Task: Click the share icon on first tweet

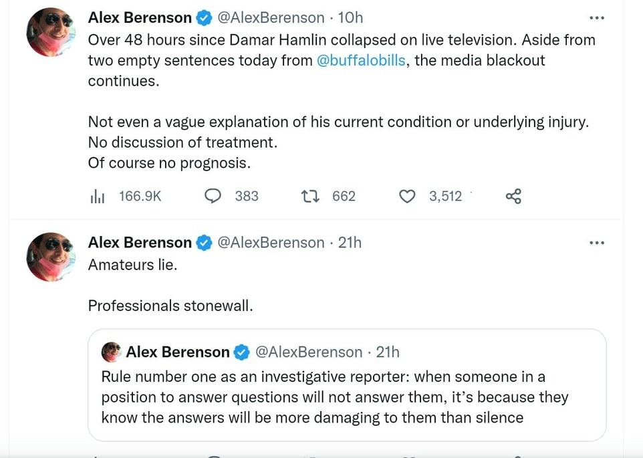Action: point(513,196)
